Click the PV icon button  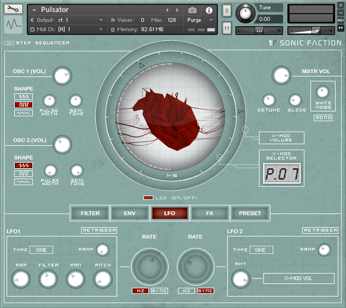coord(341,28)
